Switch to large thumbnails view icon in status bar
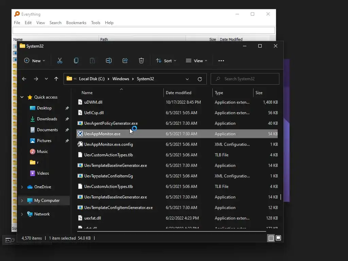This screenshot has height=261, width=348. (x=278, y=238)
